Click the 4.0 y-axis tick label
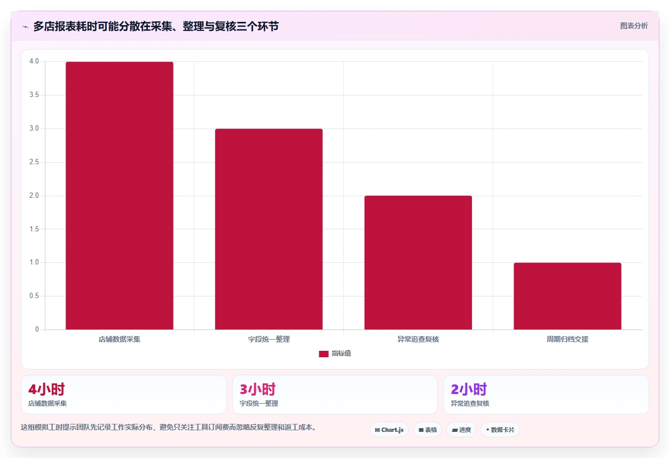The height and width of the screenshot is (458, 670). [34, 61]
